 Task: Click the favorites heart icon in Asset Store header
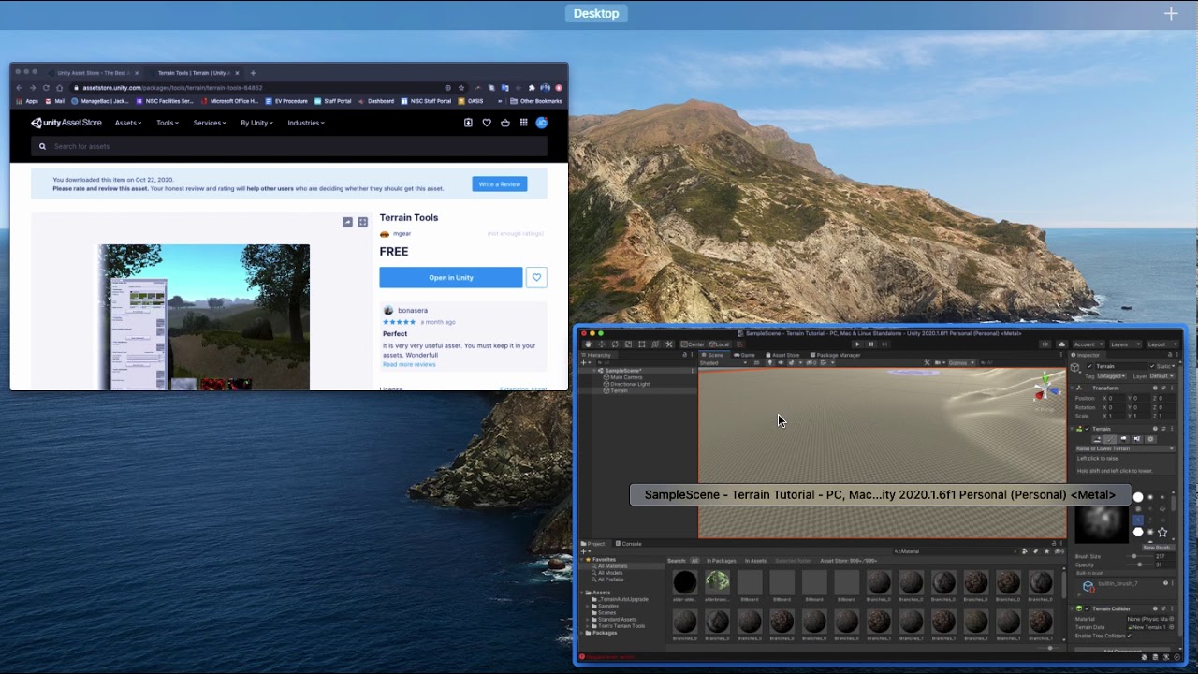click(487, 123)
